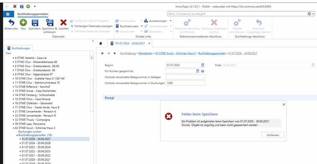This screenshot has height=164, width=317.
Task: Navigate forward with the breadcrumb right arrow
Action: point(108,53)
